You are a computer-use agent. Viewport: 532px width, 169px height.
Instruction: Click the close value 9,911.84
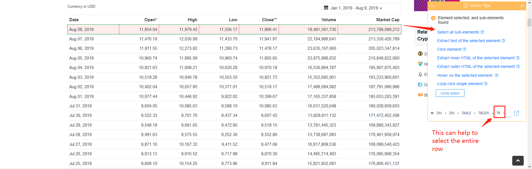pyautogui.click(x=269, y=164)
